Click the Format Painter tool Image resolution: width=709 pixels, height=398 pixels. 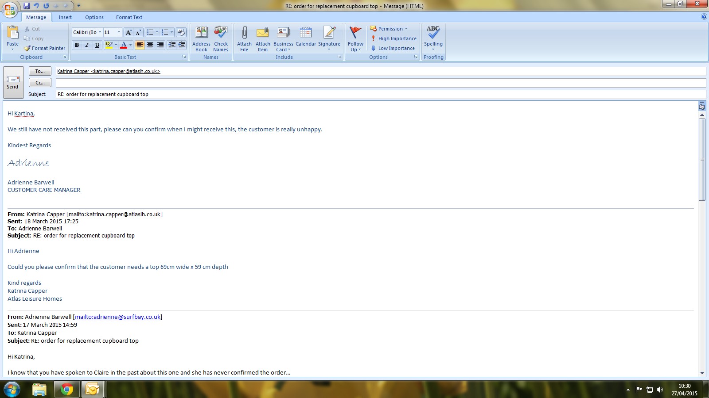click(x=45, y=48)
